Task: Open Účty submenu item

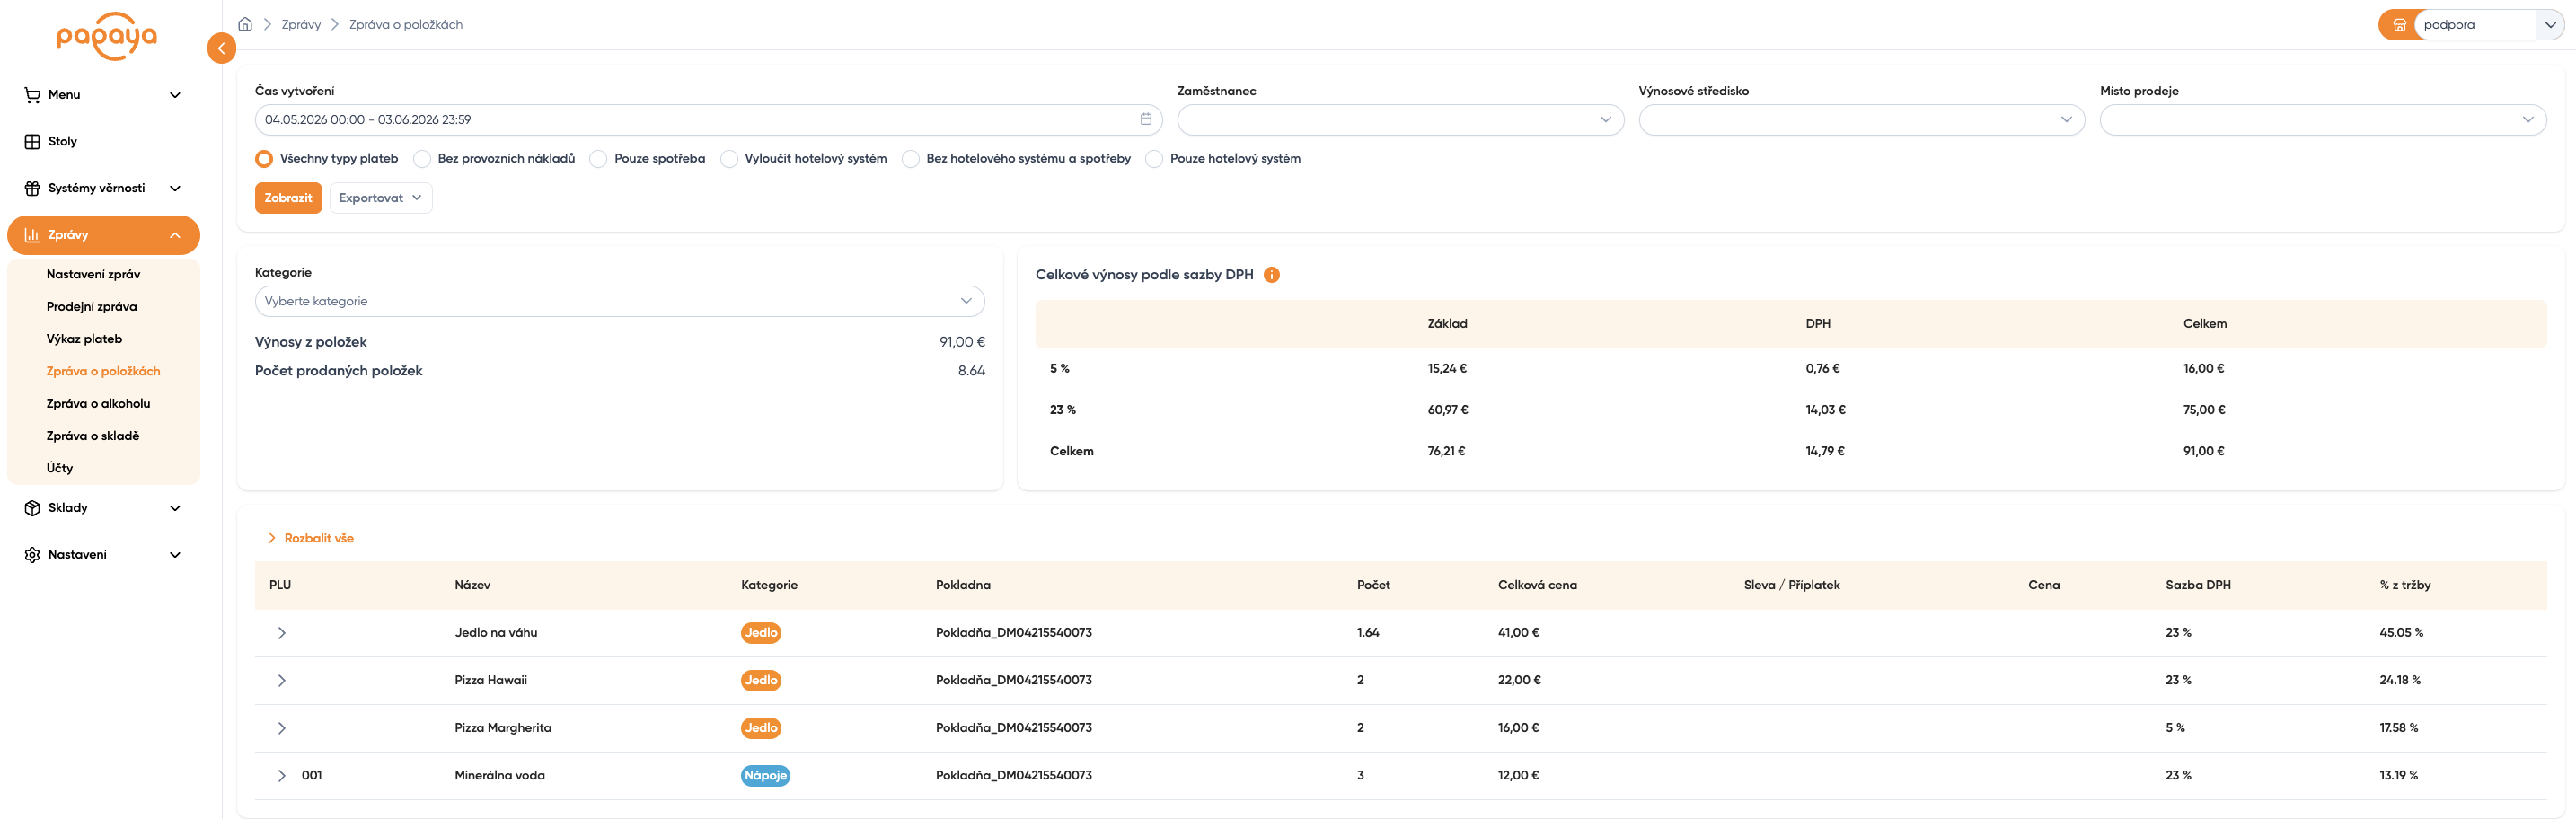Action: point(60,468)
